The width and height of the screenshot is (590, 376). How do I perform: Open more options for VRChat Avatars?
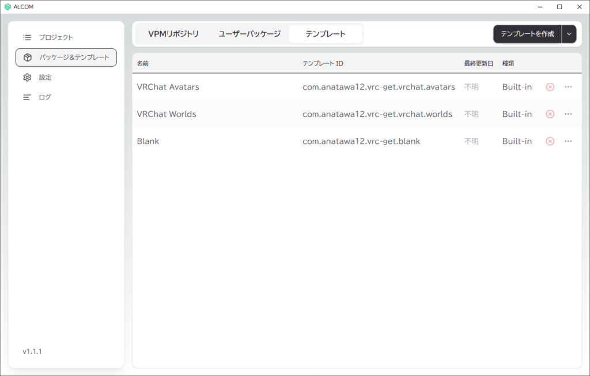pyautogui.click(x=568, y=87)
